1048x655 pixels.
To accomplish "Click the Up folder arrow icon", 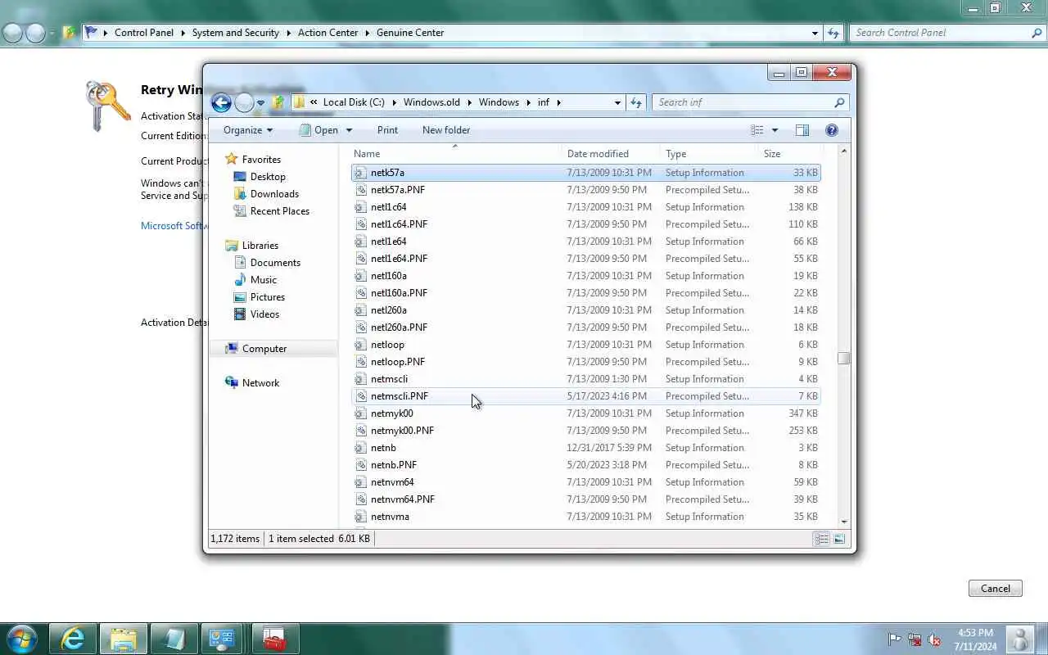I will pos(278,102).
